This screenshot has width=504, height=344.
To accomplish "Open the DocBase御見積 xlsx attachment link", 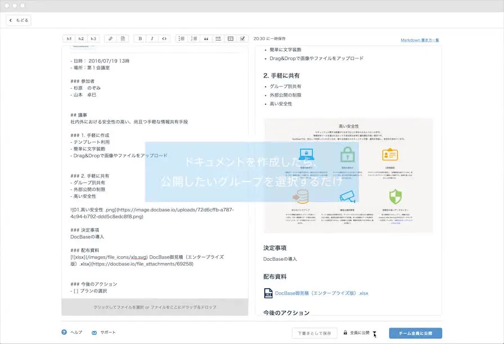I will 321,293.
